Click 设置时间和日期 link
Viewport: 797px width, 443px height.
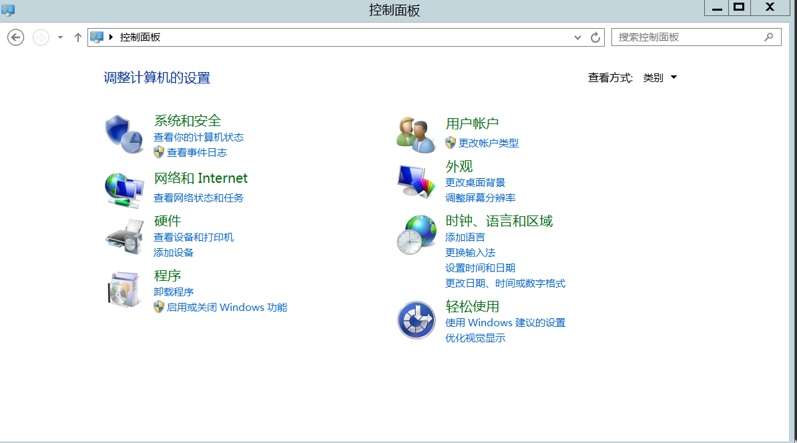(481, 268)
